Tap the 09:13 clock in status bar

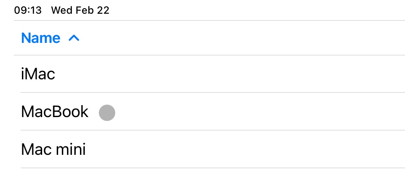point(28,11)
